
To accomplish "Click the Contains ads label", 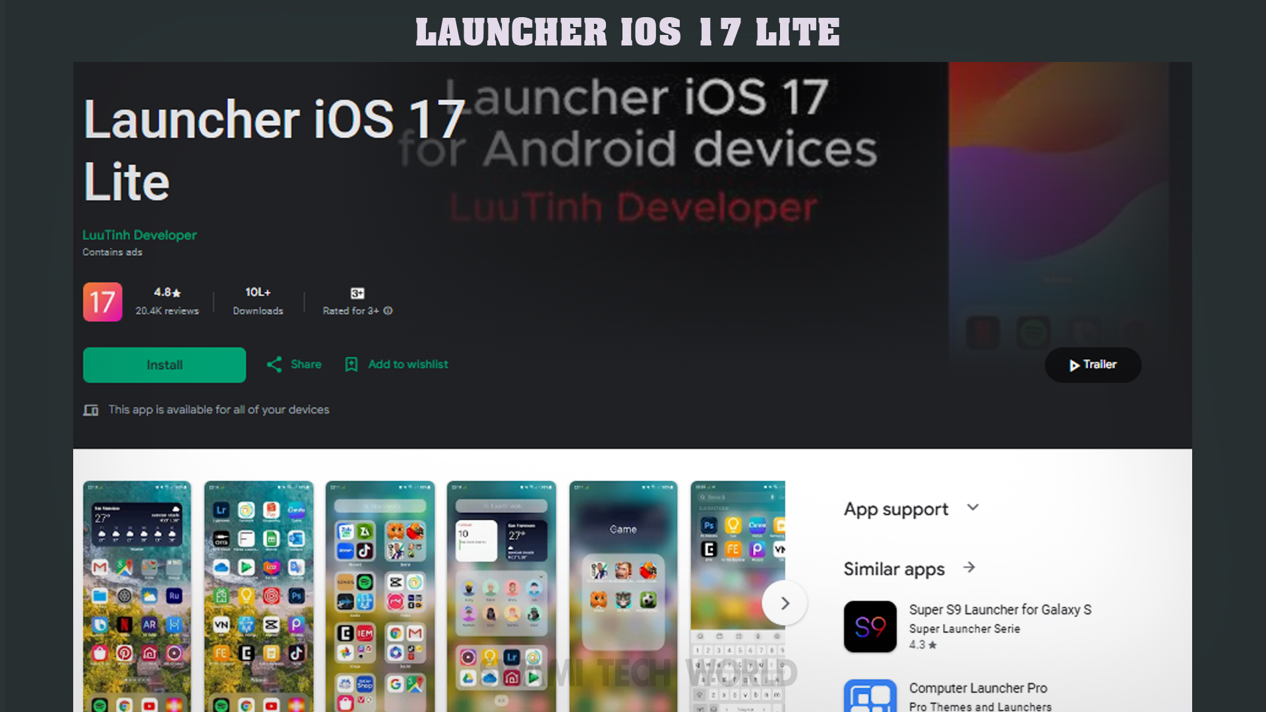I will (x=112, y=252).
